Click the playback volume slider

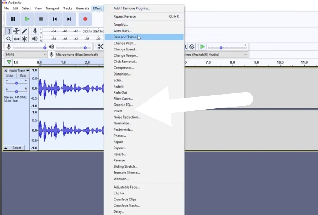(73, 47)
